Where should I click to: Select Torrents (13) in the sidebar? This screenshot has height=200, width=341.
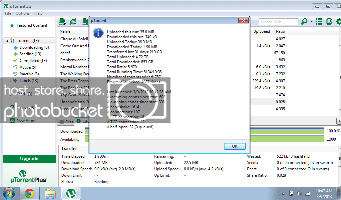coord(28,41)
